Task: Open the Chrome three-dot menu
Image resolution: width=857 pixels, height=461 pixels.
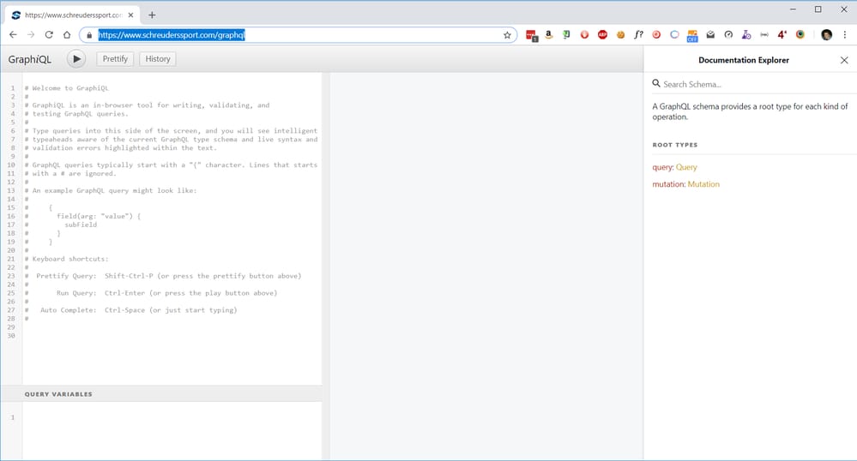Action: 844,35
